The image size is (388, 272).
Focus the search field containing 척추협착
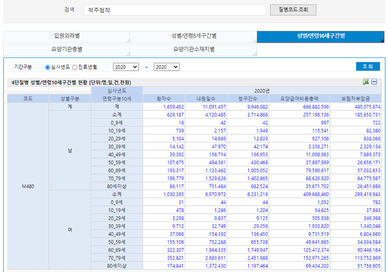[175, 10]
